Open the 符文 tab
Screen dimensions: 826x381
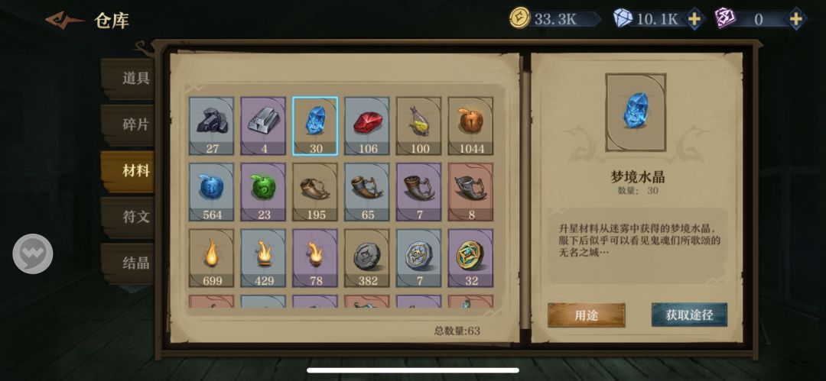(128, 217)
